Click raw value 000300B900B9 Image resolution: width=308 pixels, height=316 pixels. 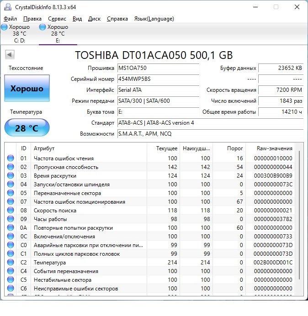click(273, 175)
